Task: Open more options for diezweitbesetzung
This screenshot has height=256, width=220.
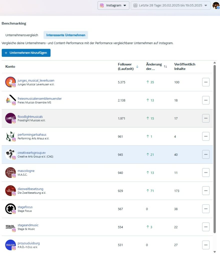Action: pos(206,191)
